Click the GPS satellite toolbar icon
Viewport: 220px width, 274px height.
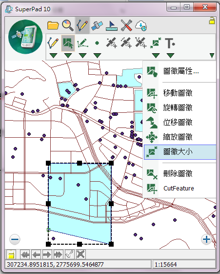(97, 25)
